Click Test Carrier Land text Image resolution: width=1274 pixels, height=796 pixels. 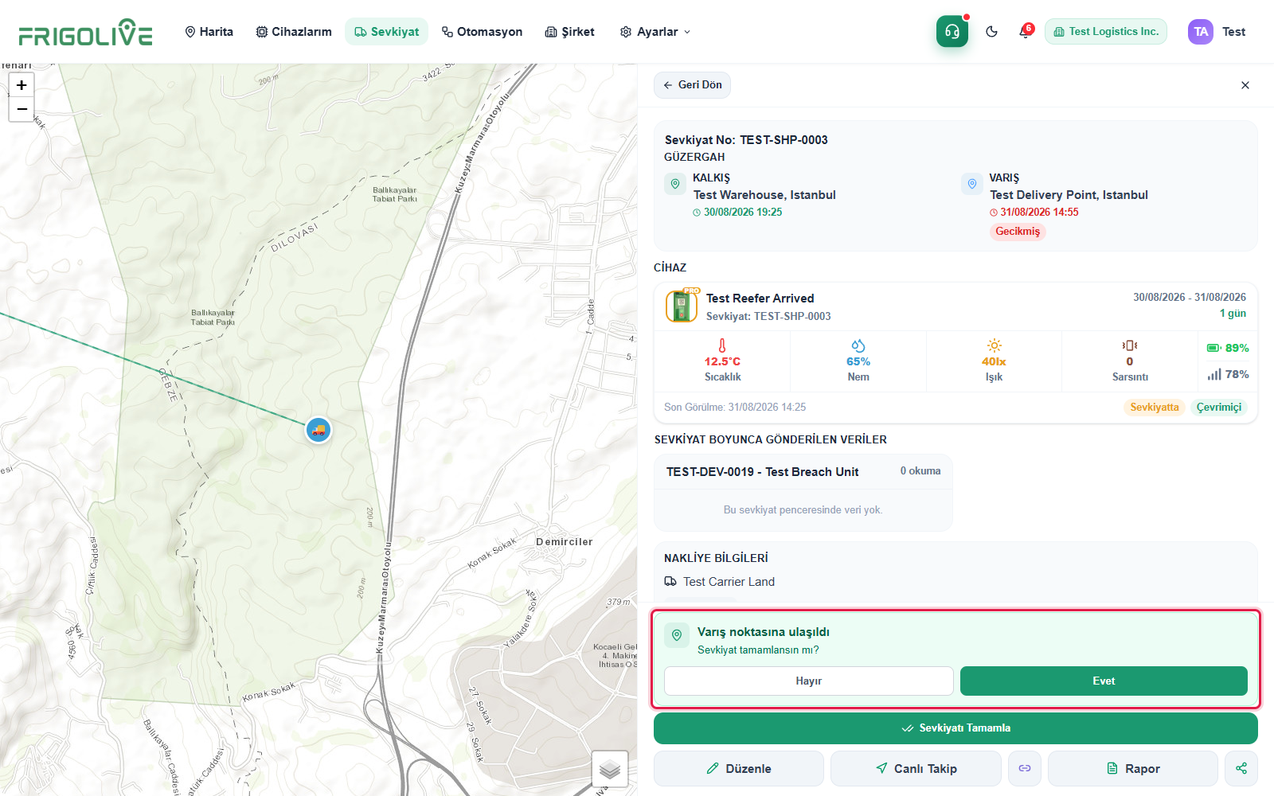(x=729, y=582)
